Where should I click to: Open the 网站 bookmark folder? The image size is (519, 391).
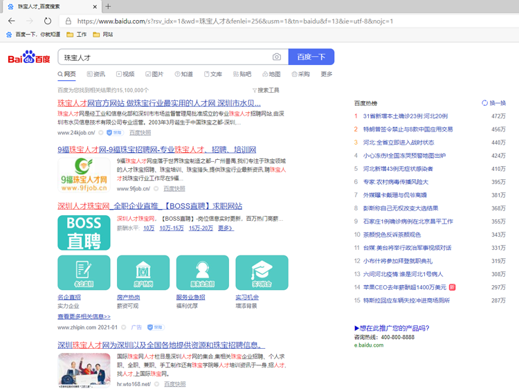[103, 34]
